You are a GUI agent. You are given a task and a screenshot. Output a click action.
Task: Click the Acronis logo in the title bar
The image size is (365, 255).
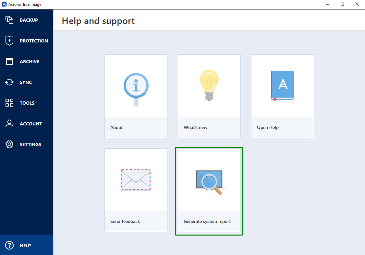(5, 4)
